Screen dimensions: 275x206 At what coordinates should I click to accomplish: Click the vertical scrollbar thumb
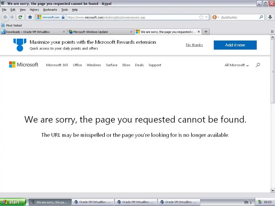click(x=273, y=71)
